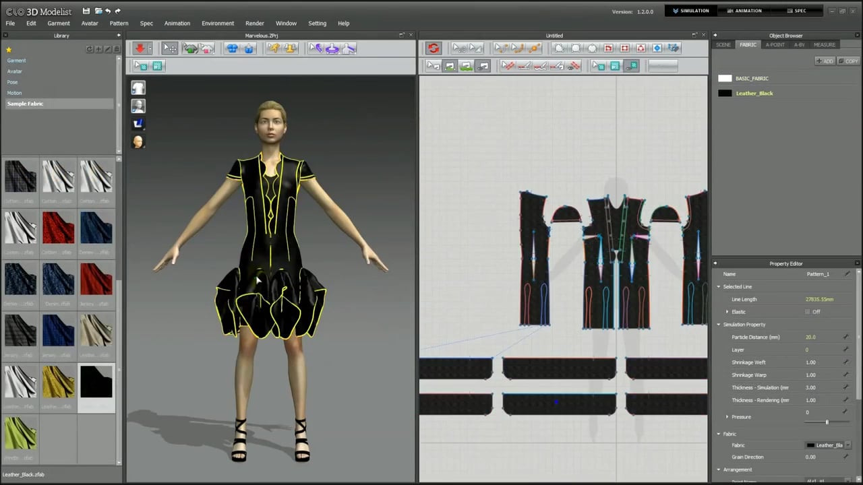Click the garment display icon in the 3D view
The image size is (863, 485).
[138, 88]
